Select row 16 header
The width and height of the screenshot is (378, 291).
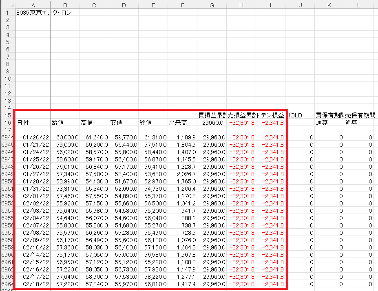[8, 123]
